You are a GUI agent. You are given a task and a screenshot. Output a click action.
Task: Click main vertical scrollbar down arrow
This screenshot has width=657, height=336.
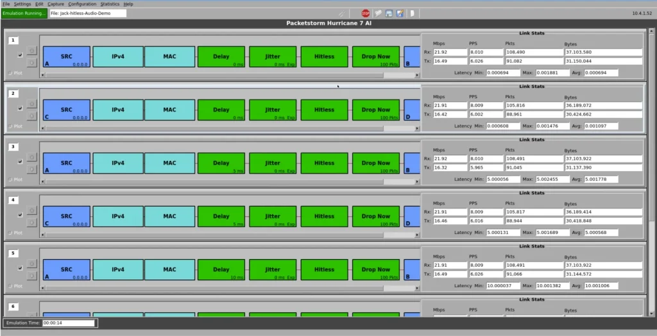tap(651, 313)
